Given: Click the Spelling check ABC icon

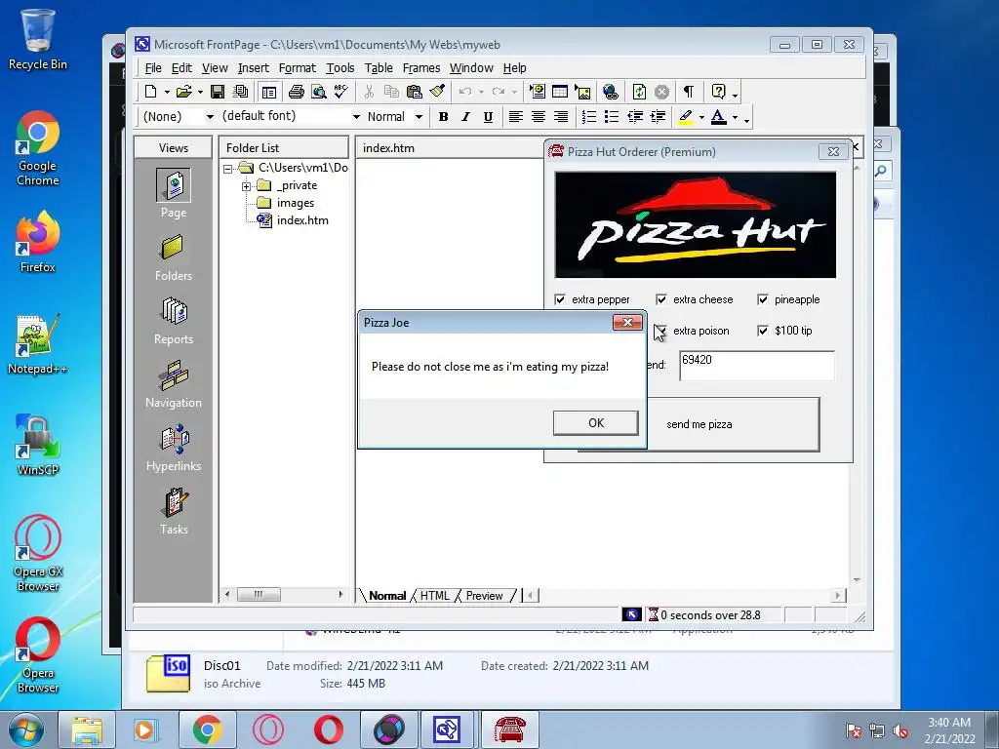Looking at the screenshot, I should pos(341,92).
